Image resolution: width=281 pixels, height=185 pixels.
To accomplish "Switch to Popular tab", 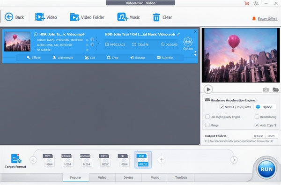I will (x=75, y=178).
